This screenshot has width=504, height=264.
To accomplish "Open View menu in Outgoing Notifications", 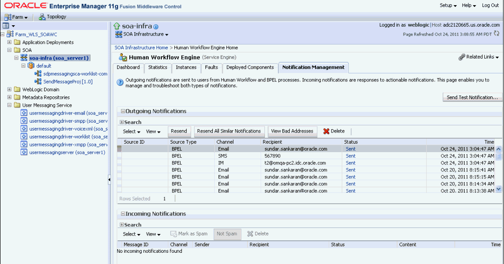I will tap(153, 132).
